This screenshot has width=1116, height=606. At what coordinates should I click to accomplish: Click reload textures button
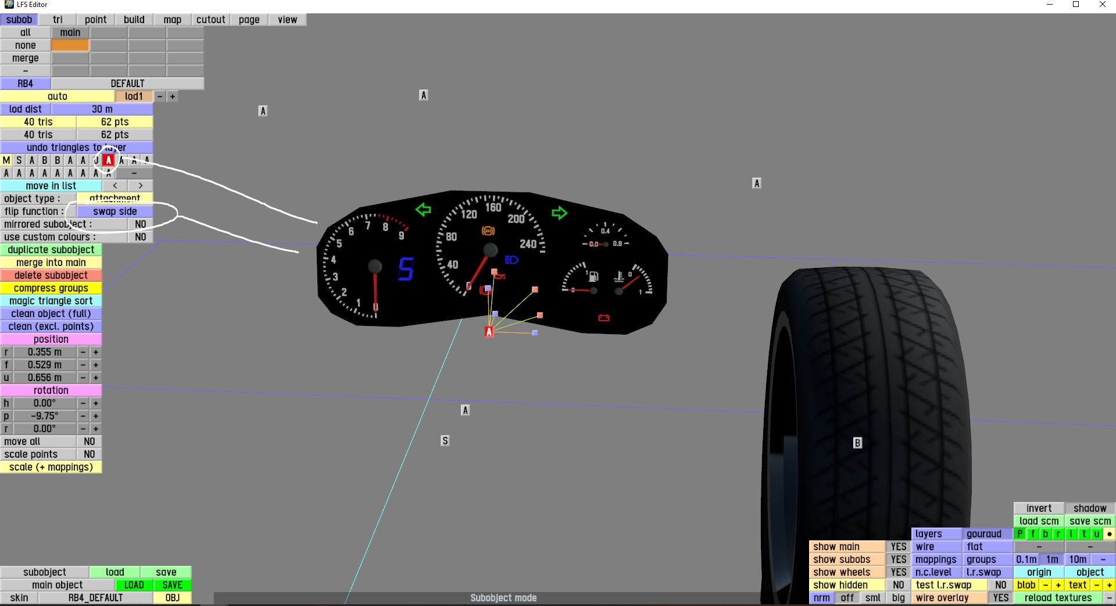(x=1058, y=598)
